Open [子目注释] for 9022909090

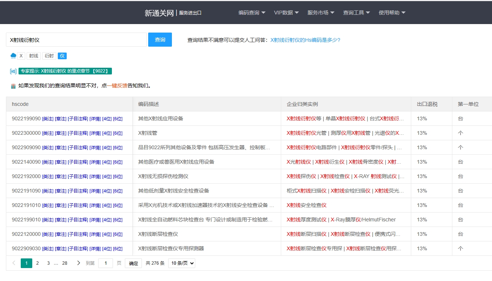pyautogui.click(x=78, y=148)
